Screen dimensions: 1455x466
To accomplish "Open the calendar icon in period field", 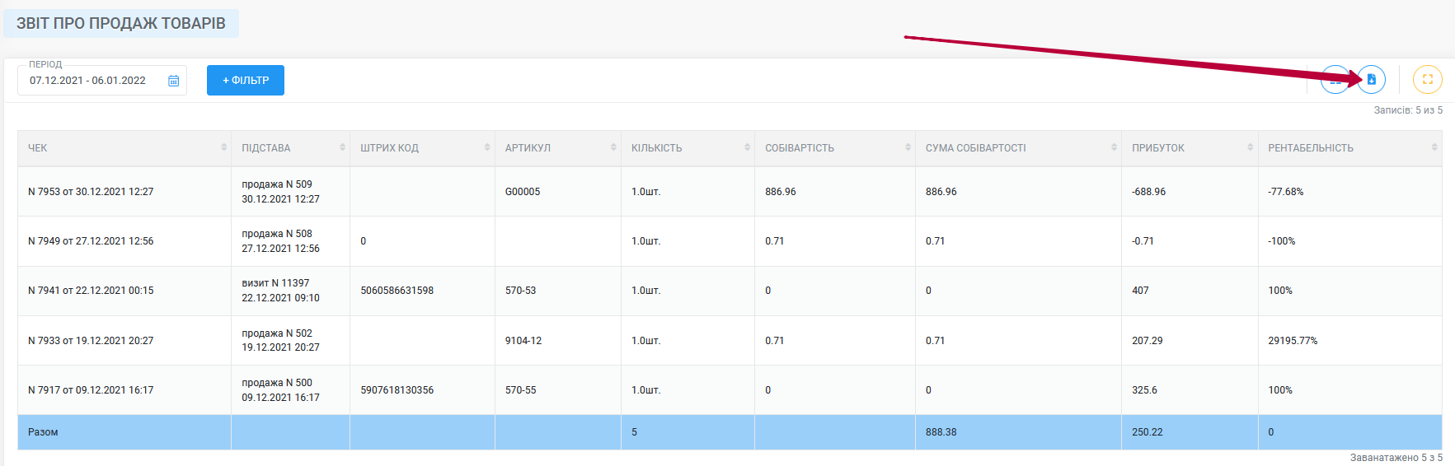I will coord(174,81).
